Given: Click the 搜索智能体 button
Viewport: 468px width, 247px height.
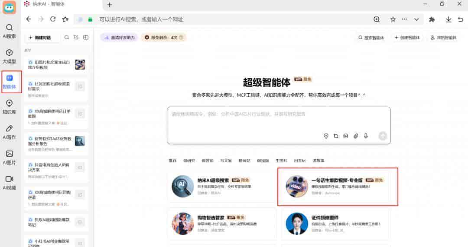Looking at the screenshot, I should [x=371, y=38].
